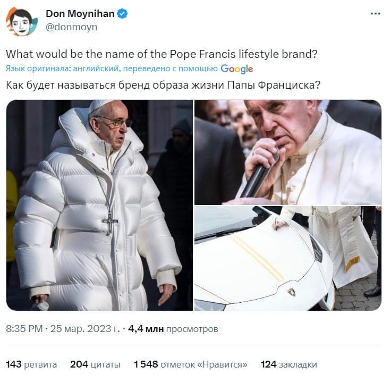391x375 pixels.
Task: Click the Google logo in translation note
Action: tap(236, 69)
